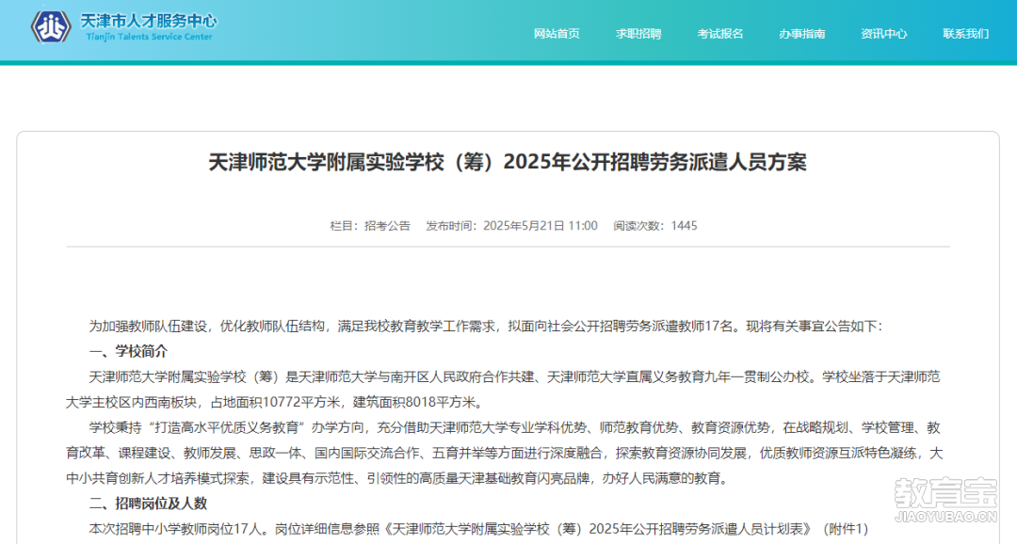Viewport: 1017px width, 544px height.
Task: Click the heading 一、学校简介
Action: 128,351
